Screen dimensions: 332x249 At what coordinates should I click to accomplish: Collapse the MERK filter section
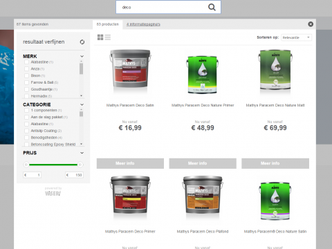82,56
